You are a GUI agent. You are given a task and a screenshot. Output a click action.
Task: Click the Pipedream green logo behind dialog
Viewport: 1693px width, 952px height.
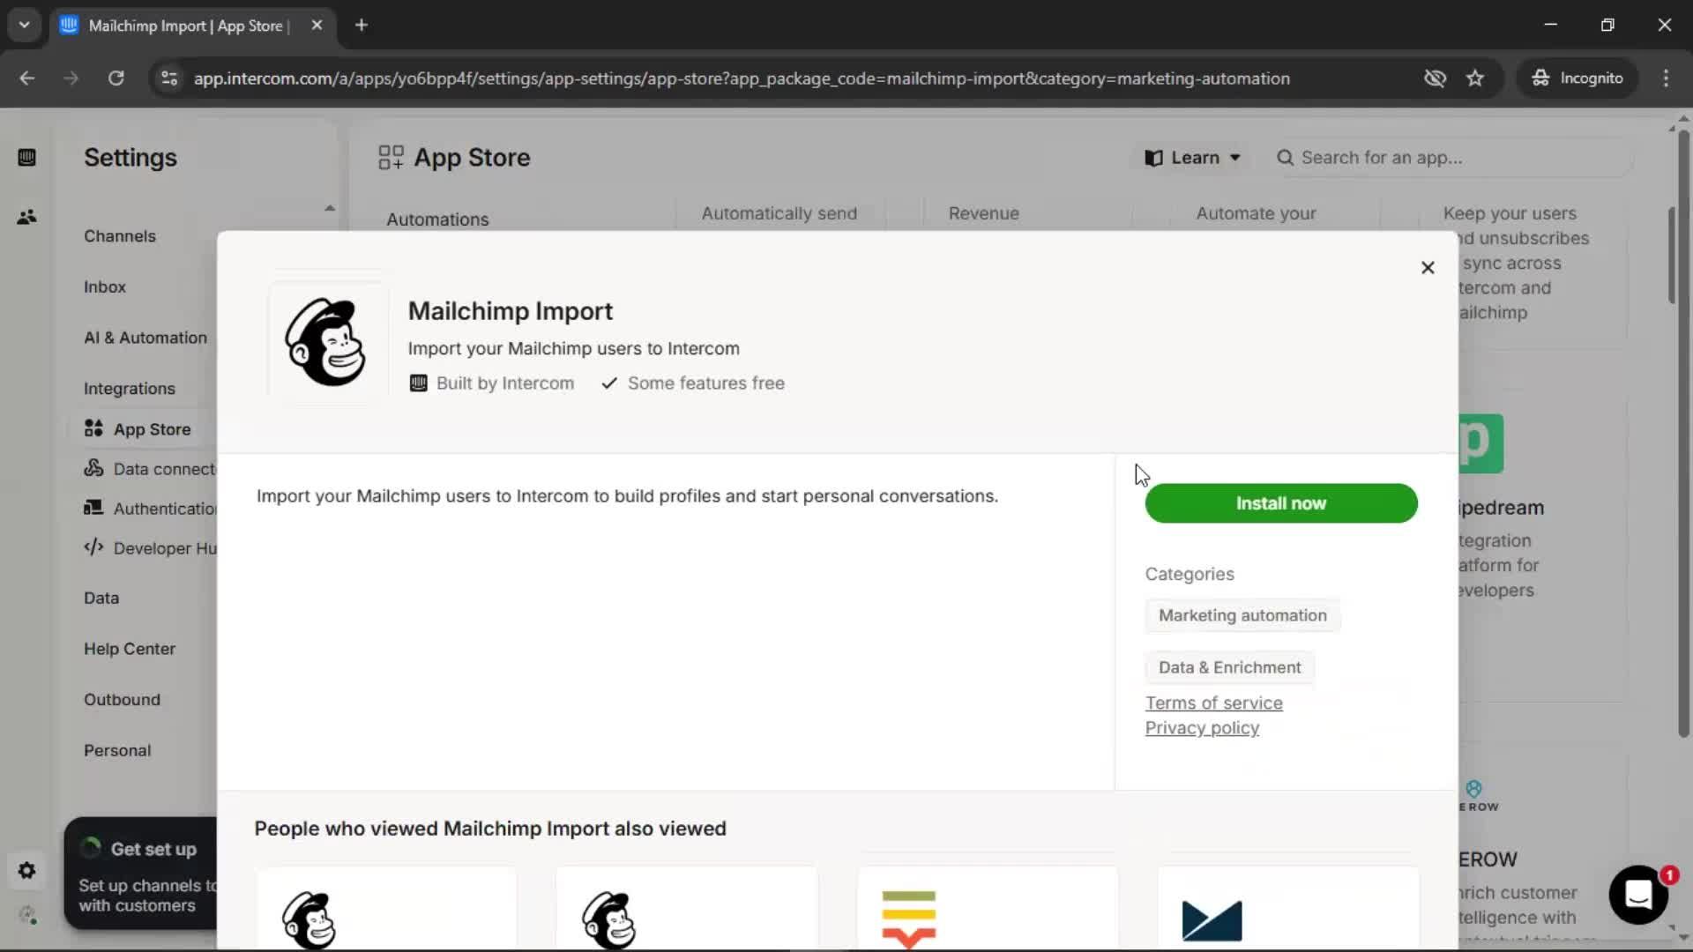[1481, 443]
